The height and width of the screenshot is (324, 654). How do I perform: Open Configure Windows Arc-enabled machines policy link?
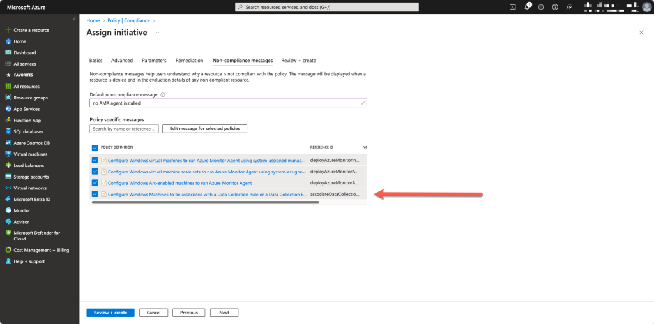(179, 182)
